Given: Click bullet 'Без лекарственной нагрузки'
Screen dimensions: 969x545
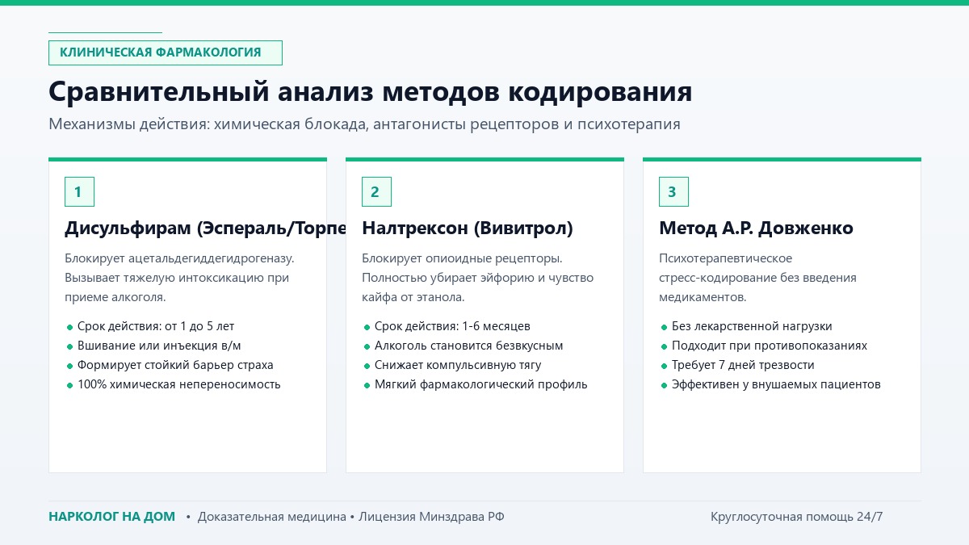Looking at the screenshot, I should [752, 326].
